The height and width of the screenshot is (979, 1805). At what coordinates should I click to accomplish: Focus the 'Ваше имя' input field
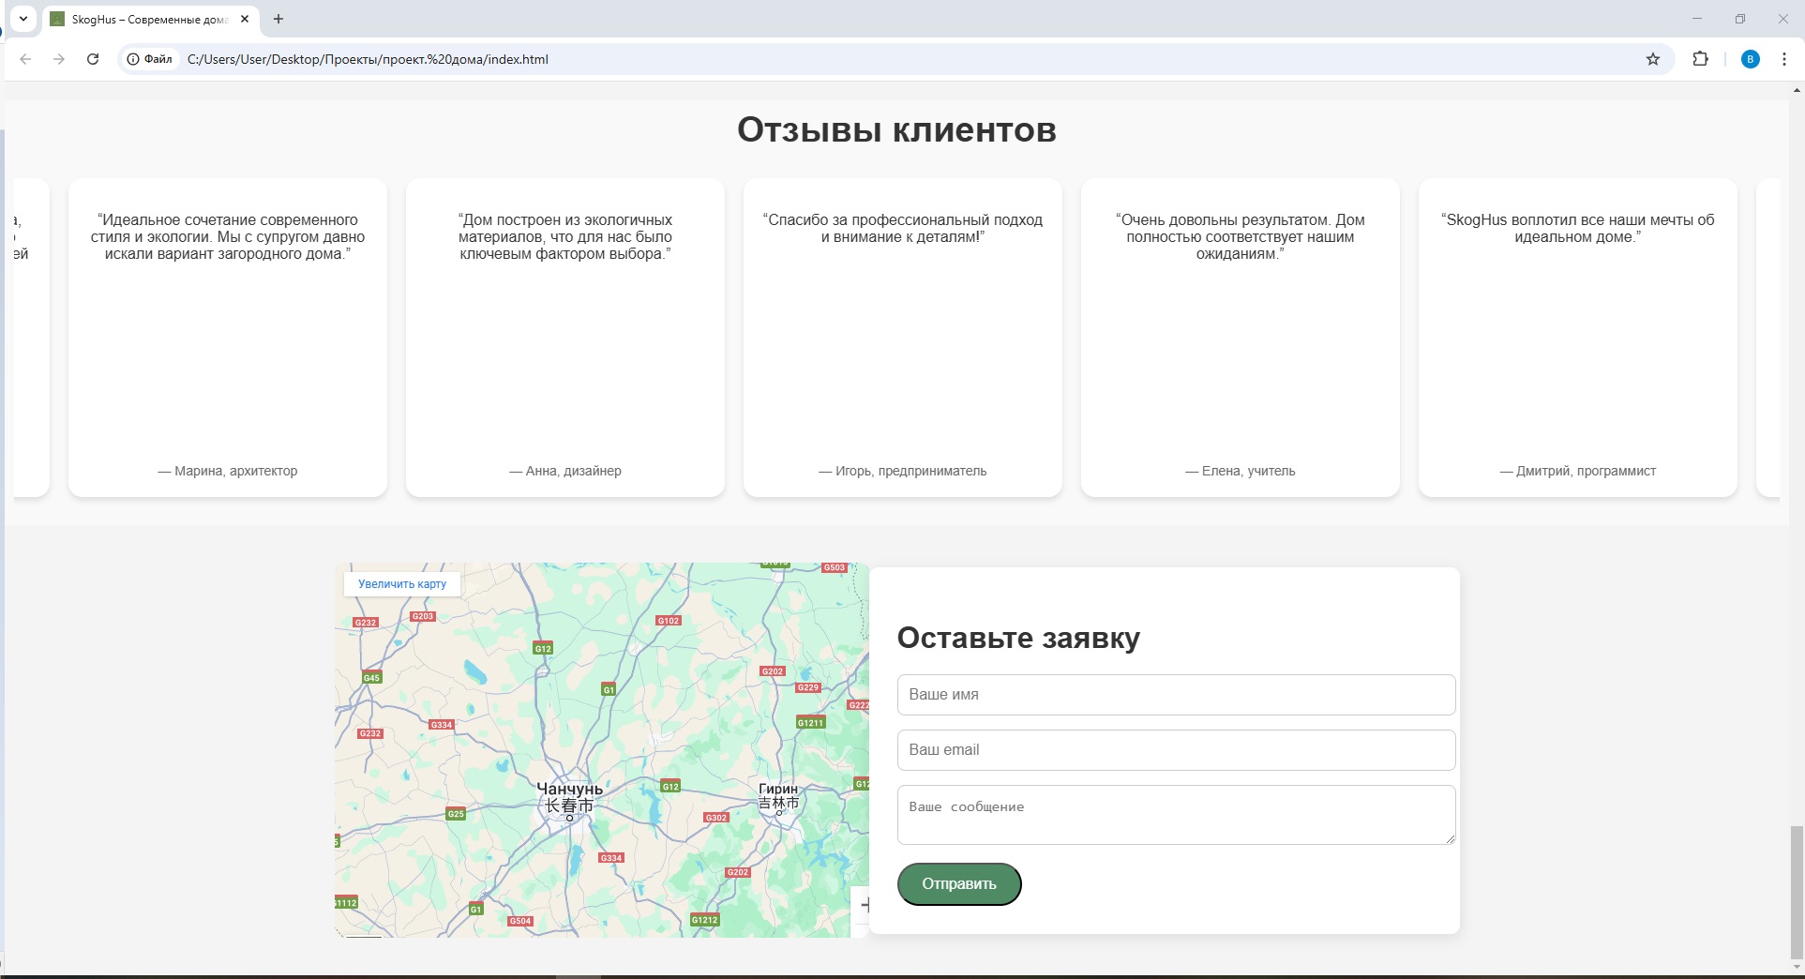click(x=1176, y=695)
